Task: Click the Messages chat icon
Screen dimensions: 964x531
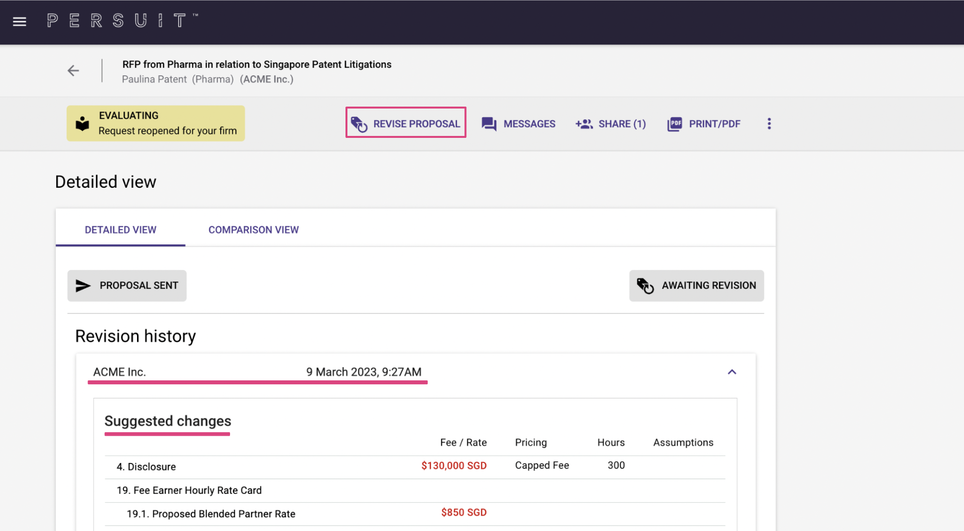Action: pos(489,124)
